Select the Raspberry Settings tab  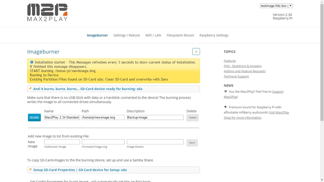coord(214,35)
